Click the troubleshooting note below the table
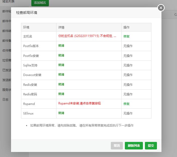 (82, 126)
